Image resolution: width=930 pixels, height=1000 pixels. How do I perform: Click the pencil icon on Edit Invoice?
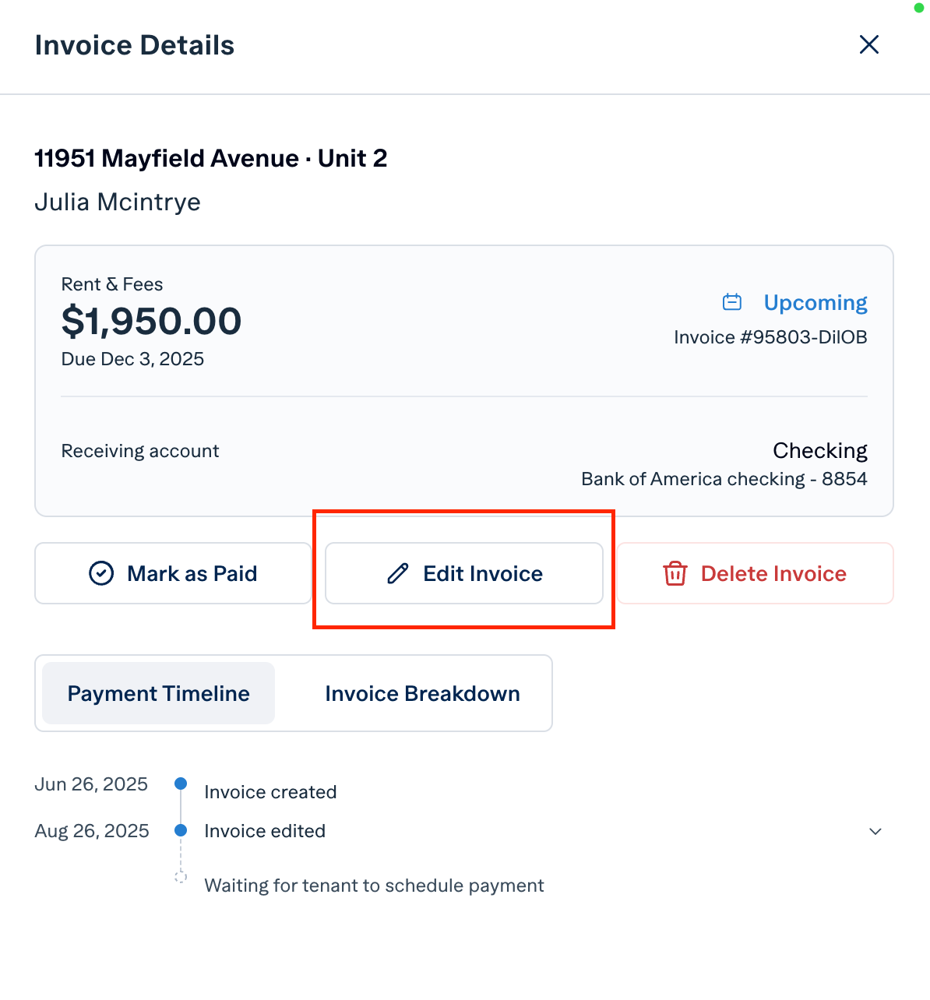point(398,574)
